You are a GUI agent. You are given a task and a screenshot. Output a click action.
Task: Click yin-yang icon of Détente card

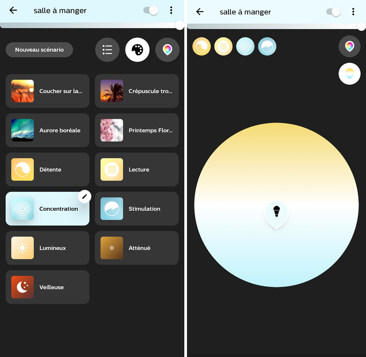(23, 169)
